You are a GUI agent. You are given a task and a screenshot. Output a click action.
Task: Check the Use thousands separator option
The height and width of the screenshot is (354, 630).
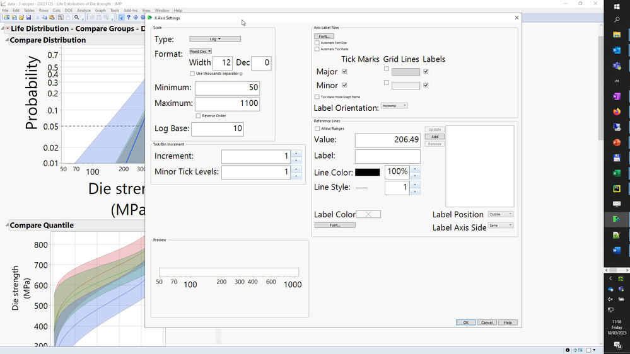click(192, 74)
